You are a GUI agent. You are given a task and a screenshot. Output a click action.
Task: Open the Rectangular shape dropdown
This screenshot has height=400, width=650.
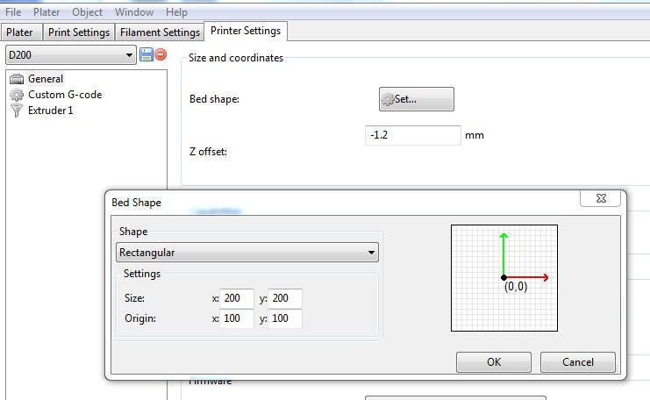pos(247,253)
